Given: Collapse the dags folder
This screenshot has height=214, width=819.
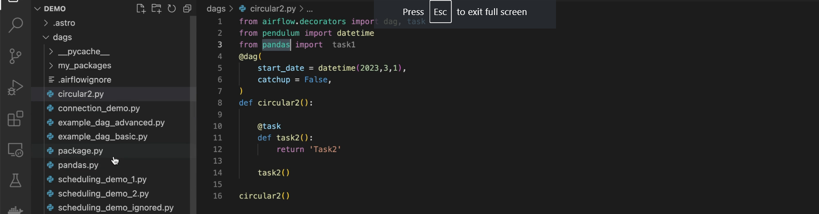Looking at the screenshot, I should (x=62, y=37).
